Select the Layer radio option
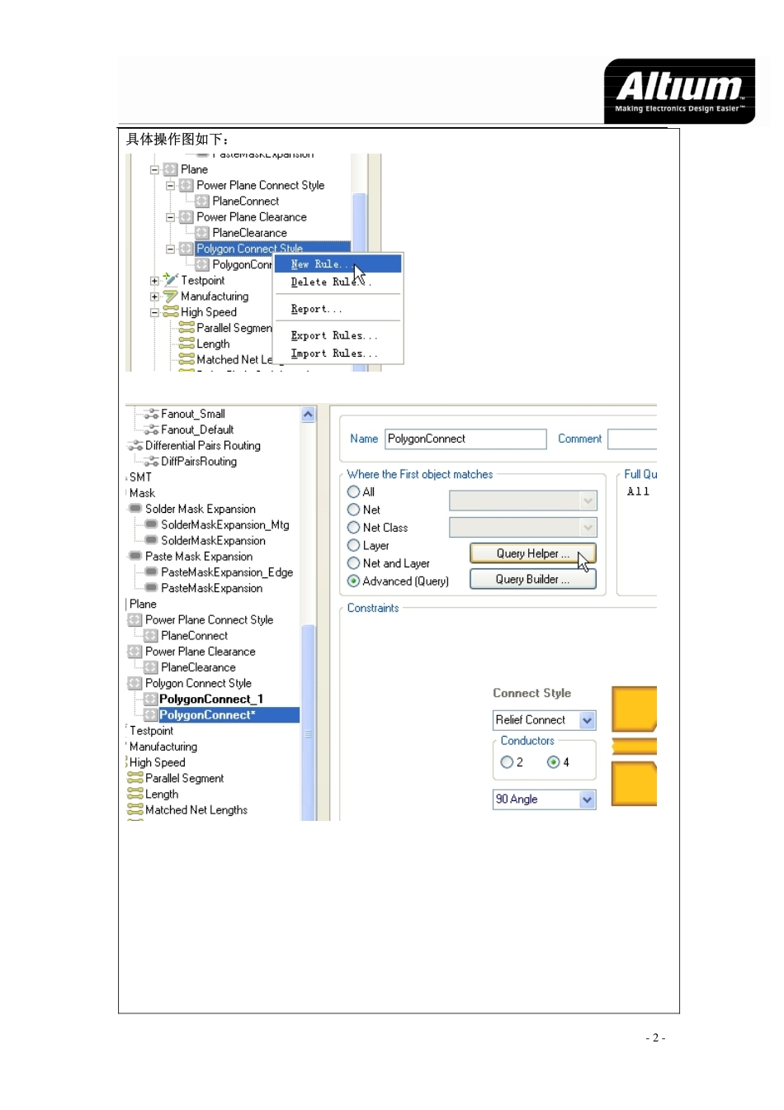Viewport: 784px width, 1110px height. 353,545
